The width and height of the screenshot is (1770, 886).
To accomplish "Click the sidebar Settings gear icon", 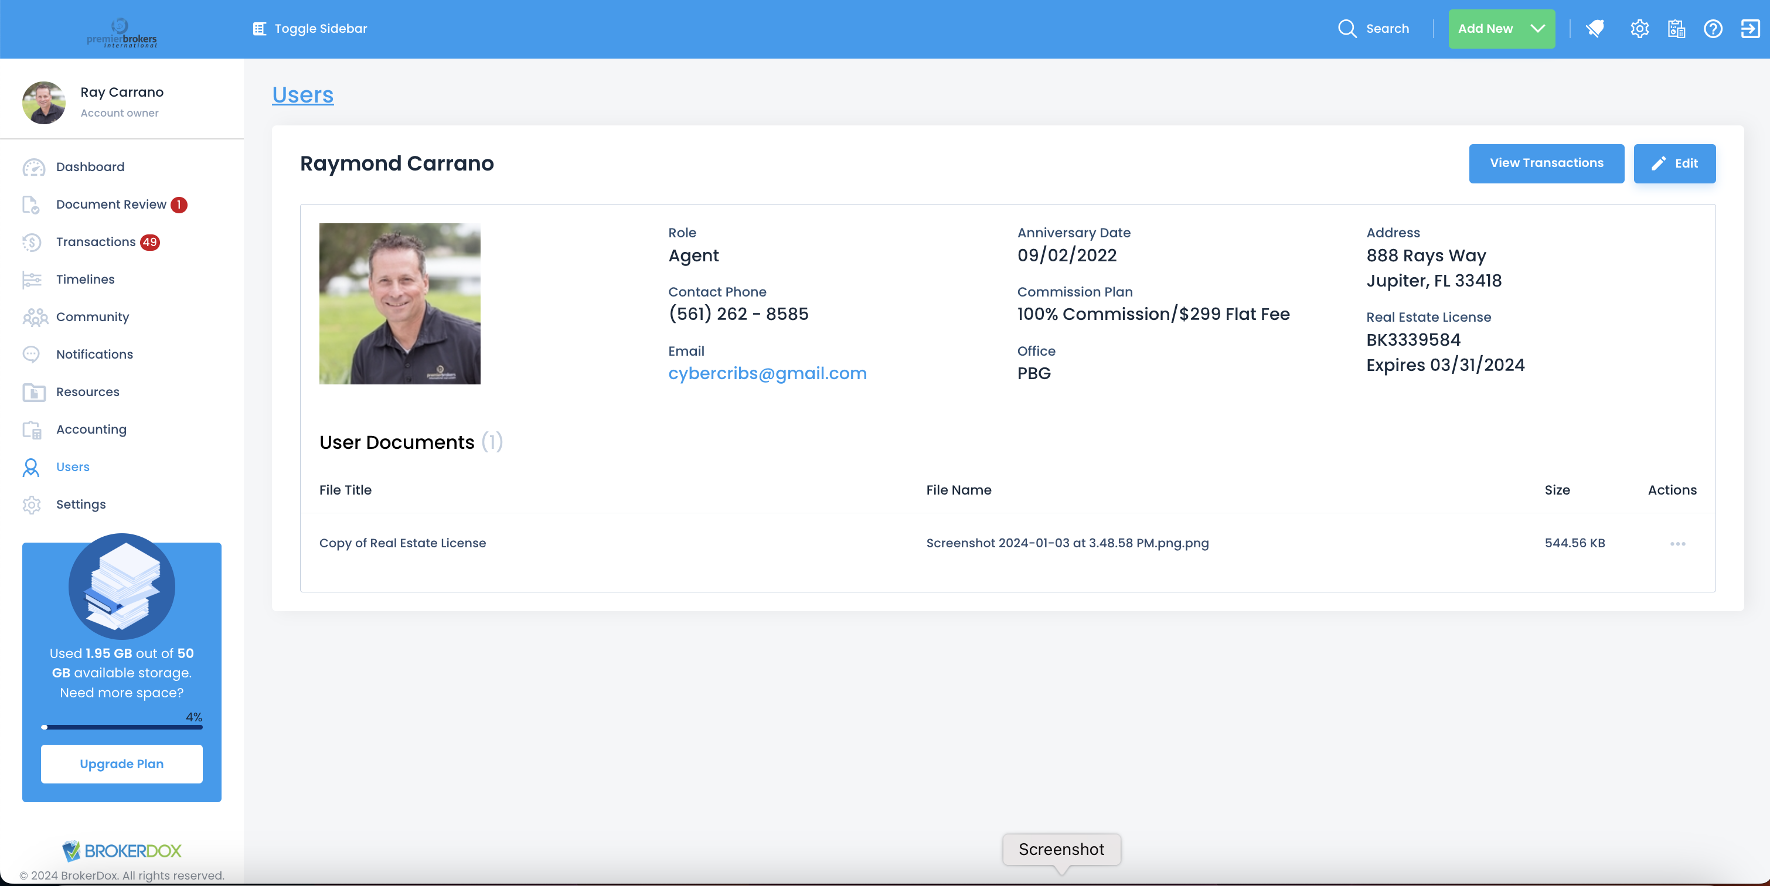I will (x=32, y=505).
